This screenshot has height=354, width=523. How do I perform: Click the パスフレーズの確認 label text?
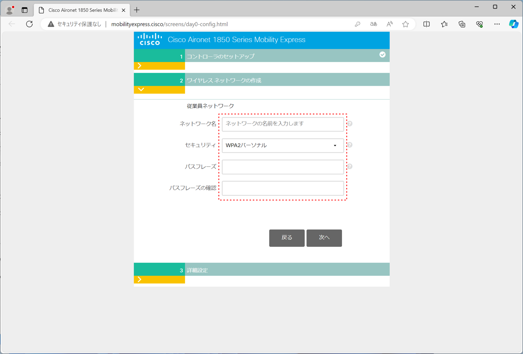pos(193,188)
